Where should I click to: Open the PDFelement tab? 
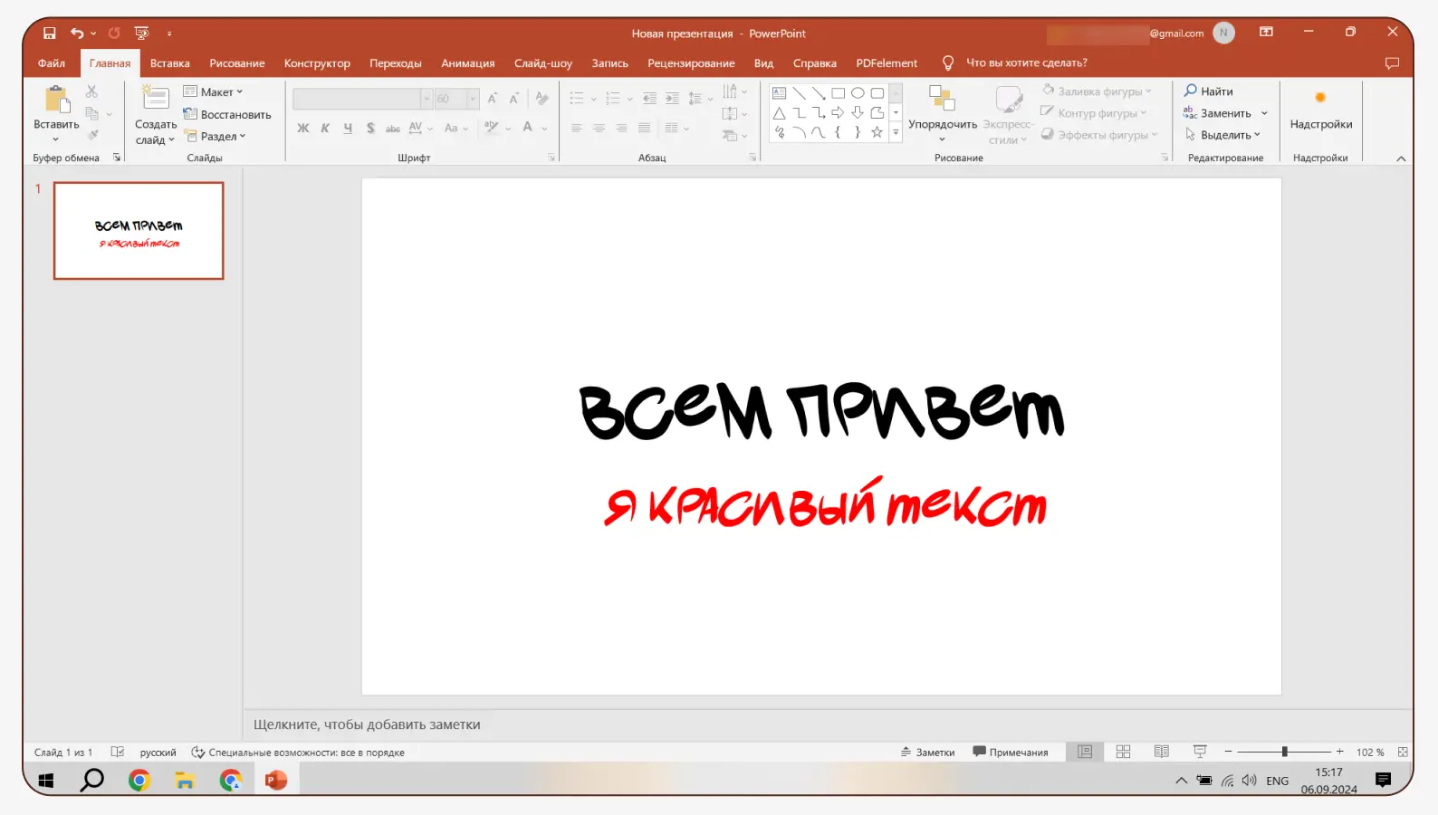click(887, 62)
